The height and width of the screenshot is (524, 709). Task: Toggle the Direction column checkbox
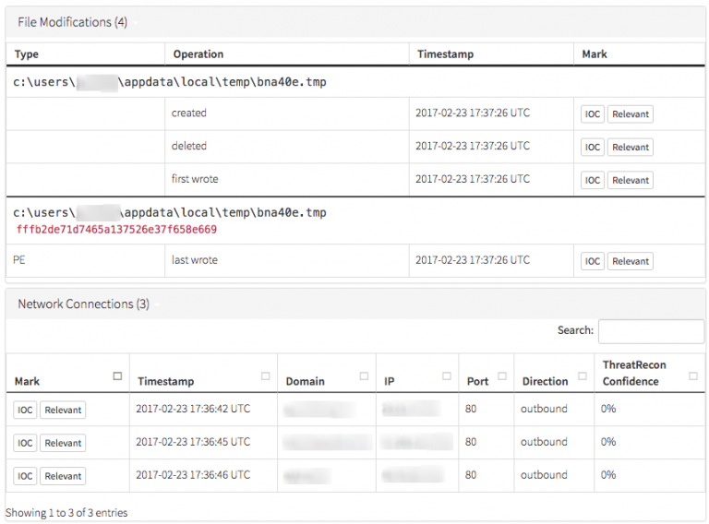pos(583,376)
